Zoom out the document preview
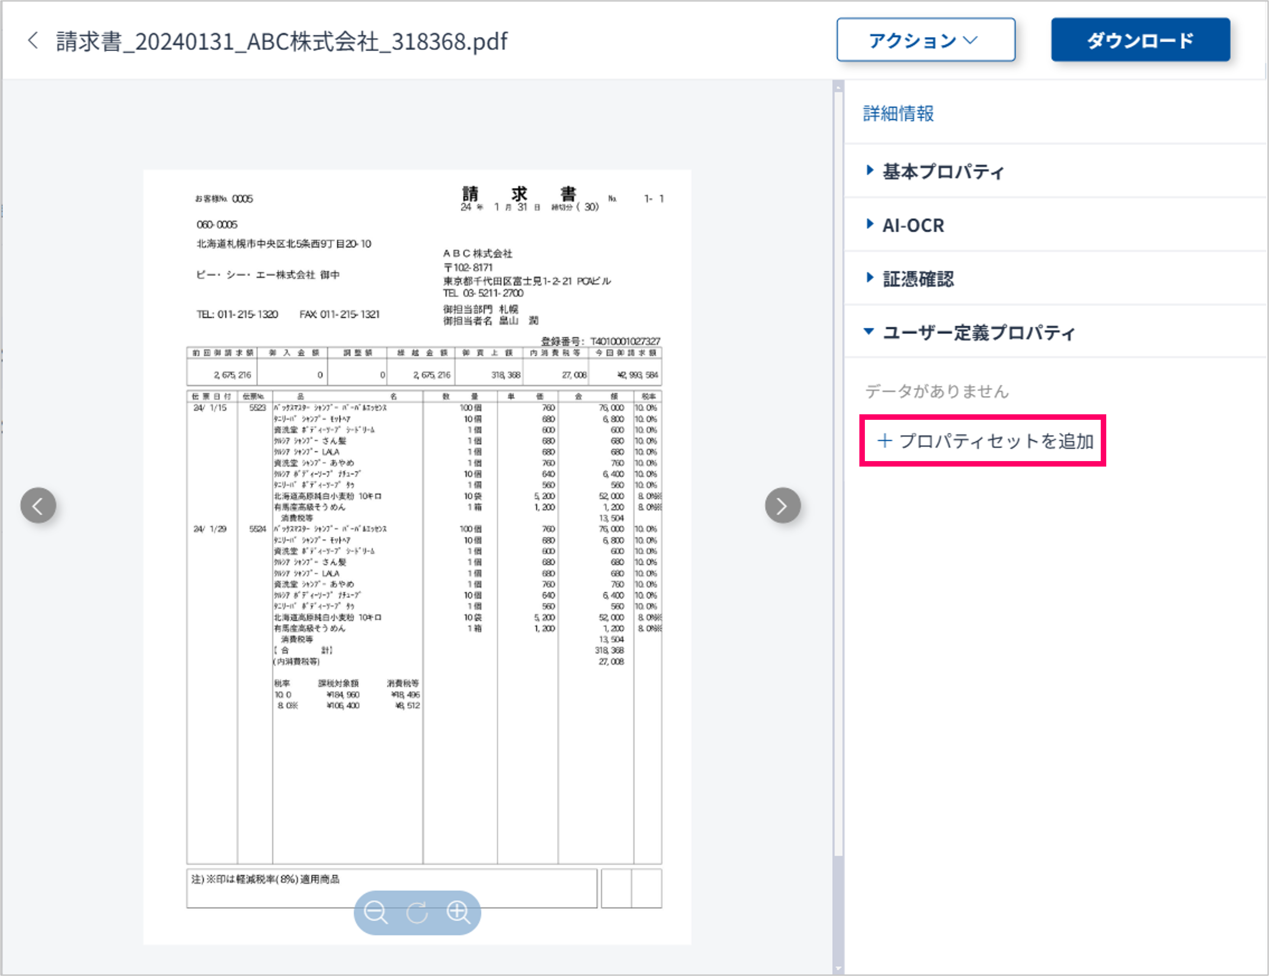The width and height of the screenshot is (1269, 976). (x=375, y=912)
